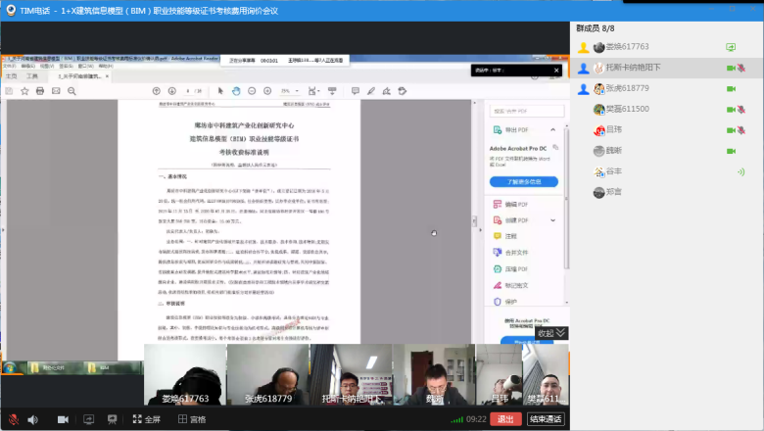Click the speaker volume icon

[33, 419]
